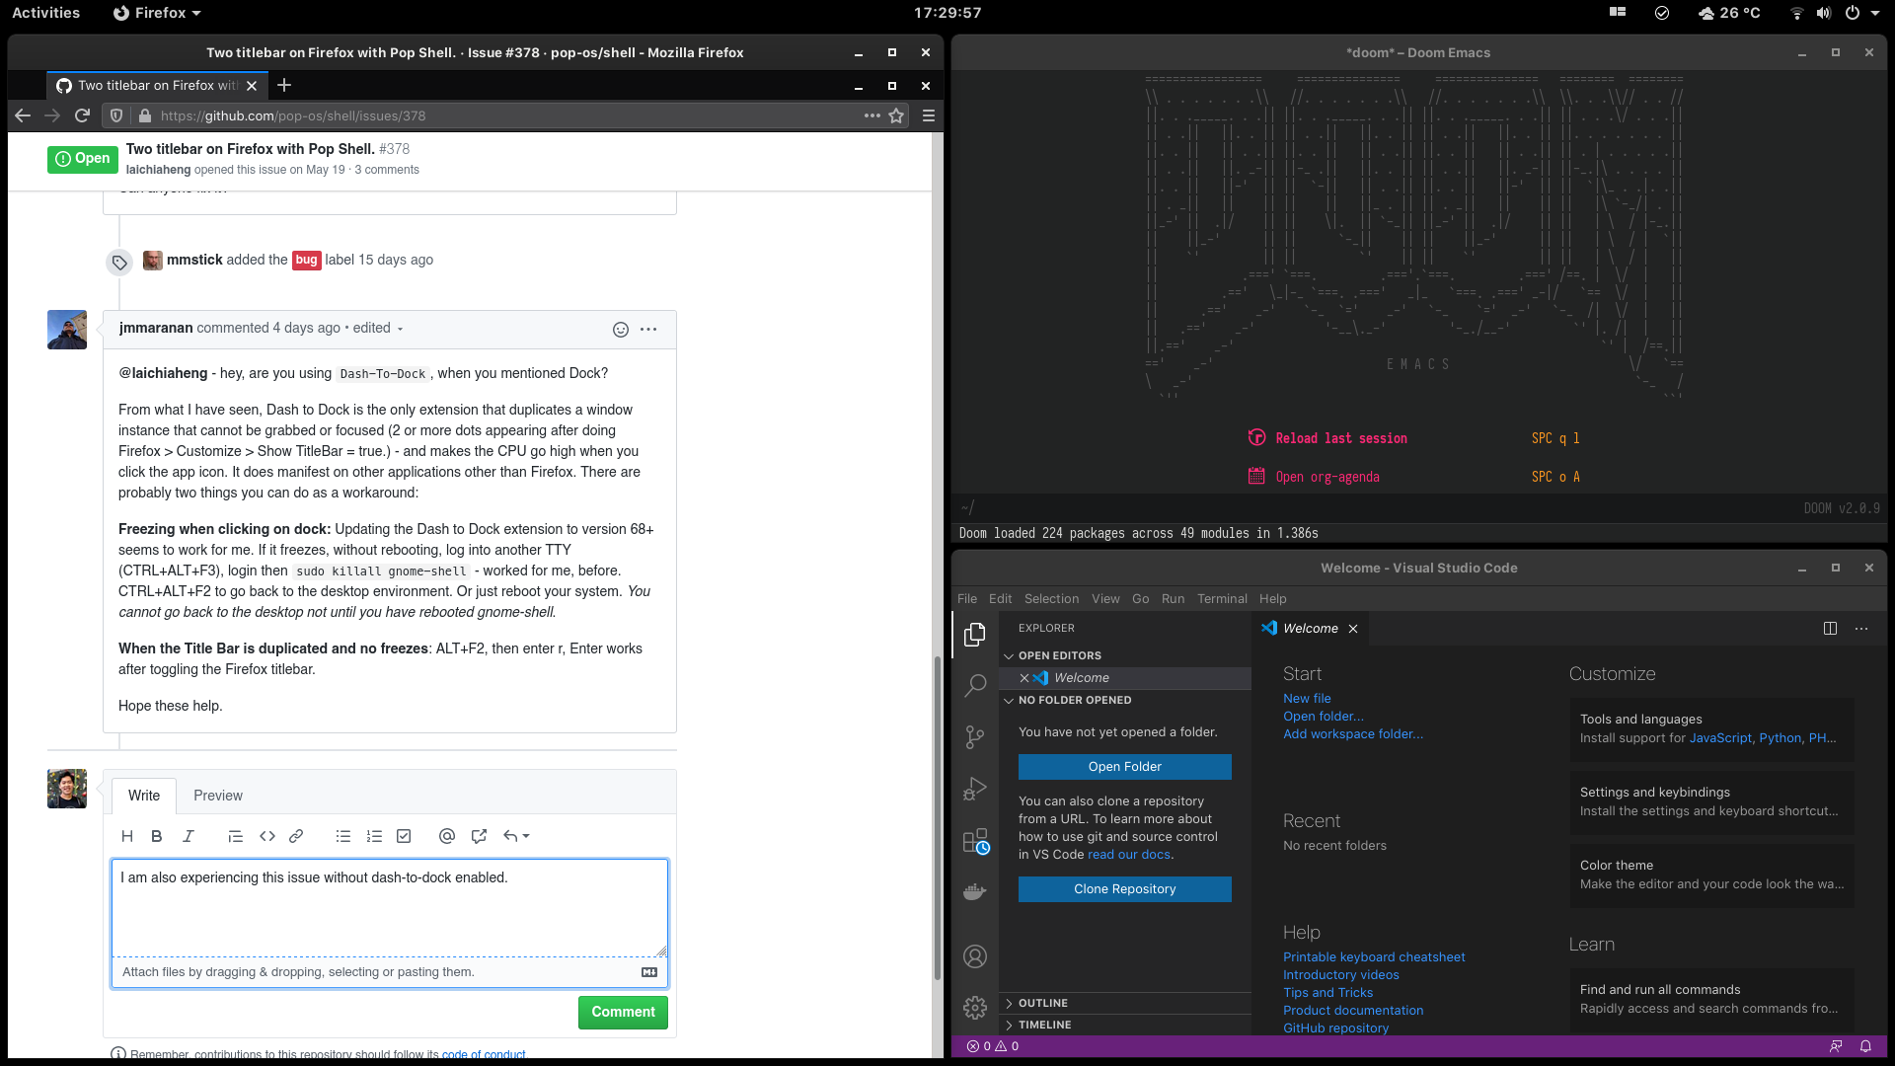
Task: Insert a quote via comment toolbar
Action: [235, 836]
